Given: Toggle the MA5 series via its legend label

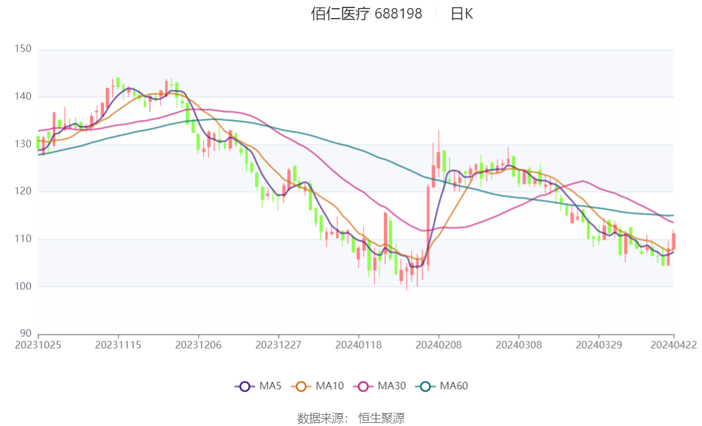Looking at the screenshot, I should click(x=270, y=386).
